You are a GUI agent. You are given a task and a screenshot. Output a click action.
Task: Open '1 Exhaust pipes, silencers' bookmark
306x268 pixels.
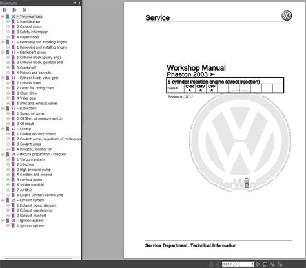(37, 205)
